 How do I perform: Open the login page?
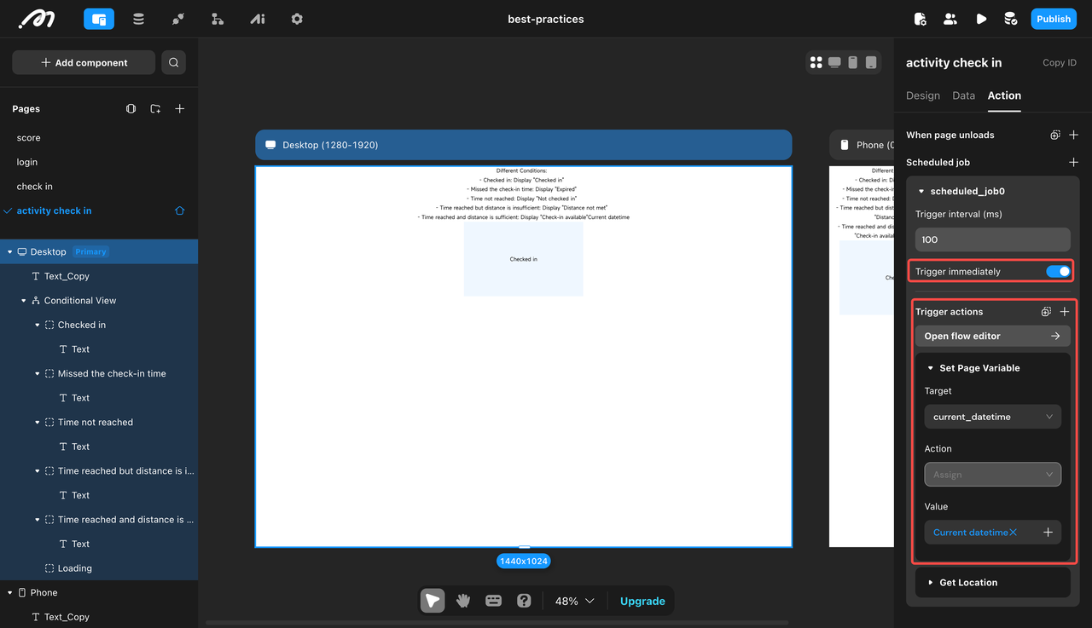[26, 162]
